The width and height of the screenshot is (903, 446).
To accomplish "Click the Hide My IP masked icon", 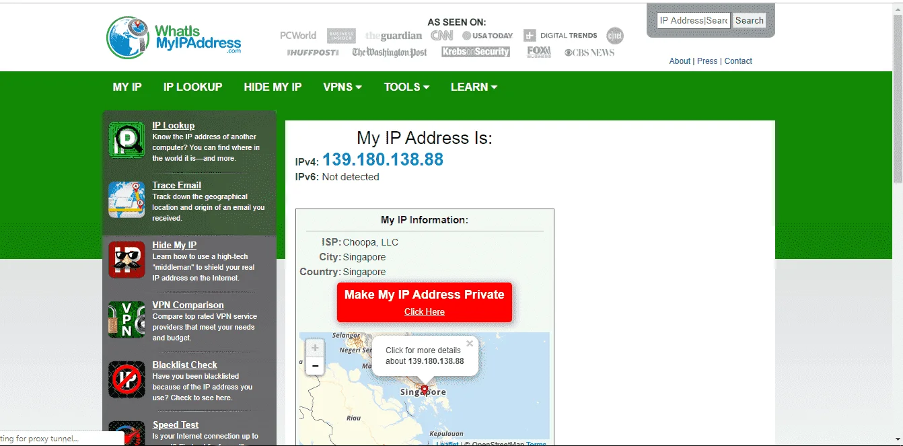I will point(127,260).
